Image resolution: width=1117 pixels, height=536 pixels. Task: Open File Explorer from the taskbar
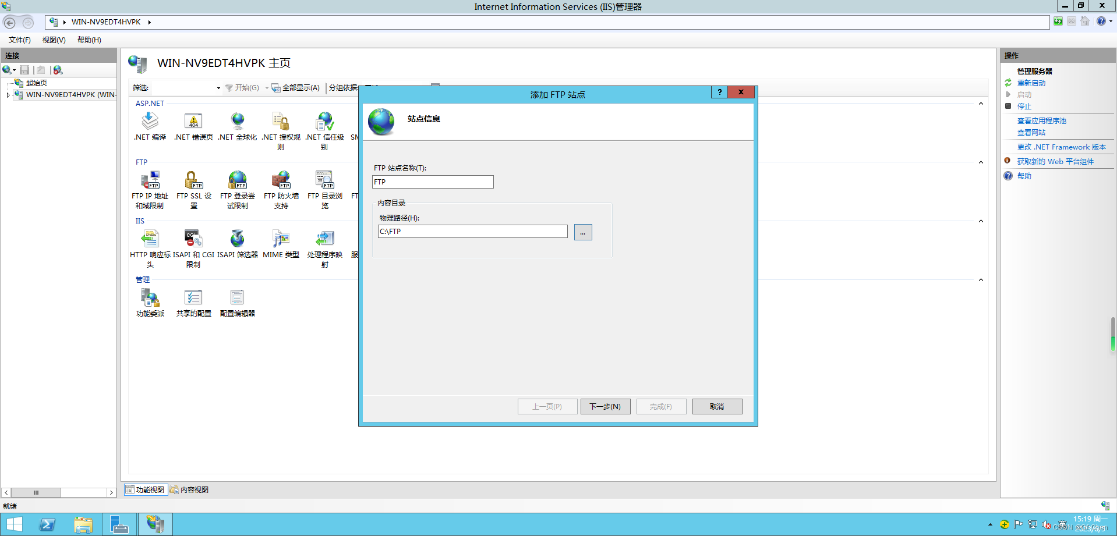click(83, 524)
